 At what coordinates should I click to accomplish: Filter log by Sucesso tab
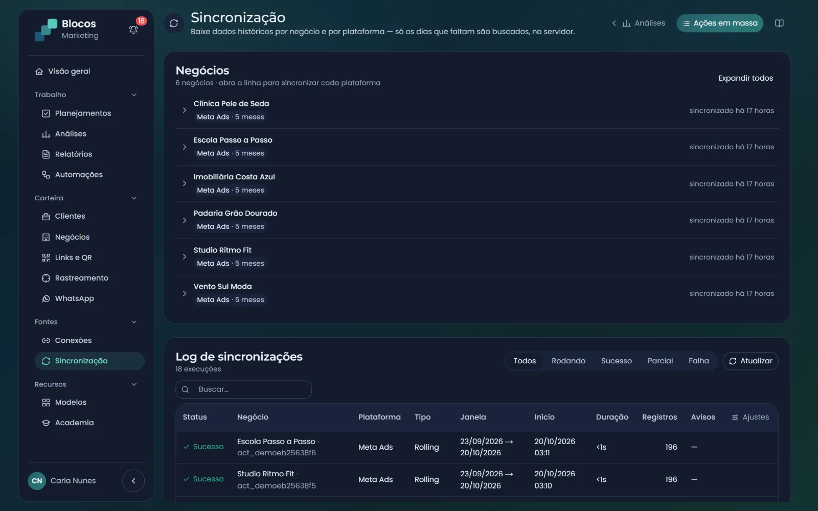[x=617, y=361]
